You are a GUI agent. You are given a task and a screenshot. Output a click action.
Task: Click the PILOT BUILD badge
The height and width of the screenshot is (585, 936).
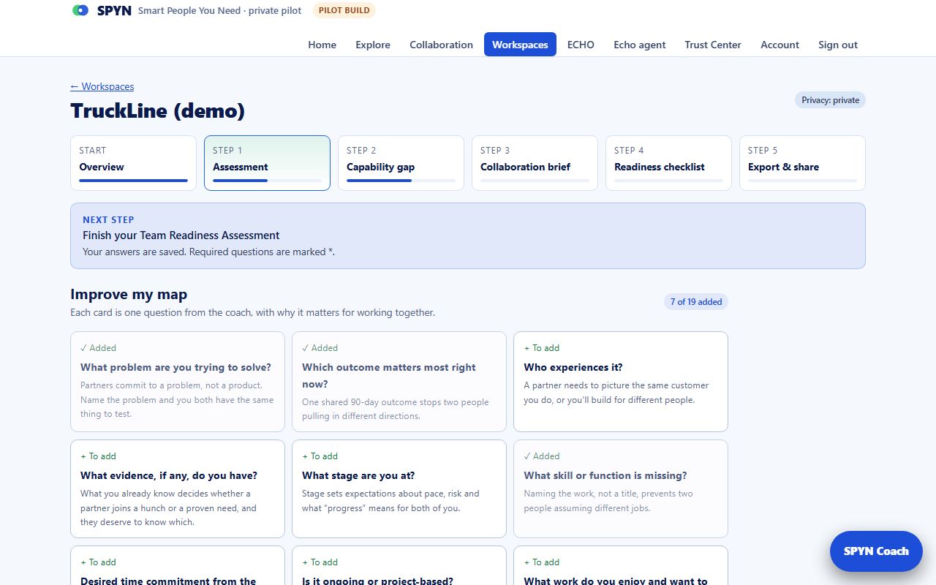tap(344, 11)
